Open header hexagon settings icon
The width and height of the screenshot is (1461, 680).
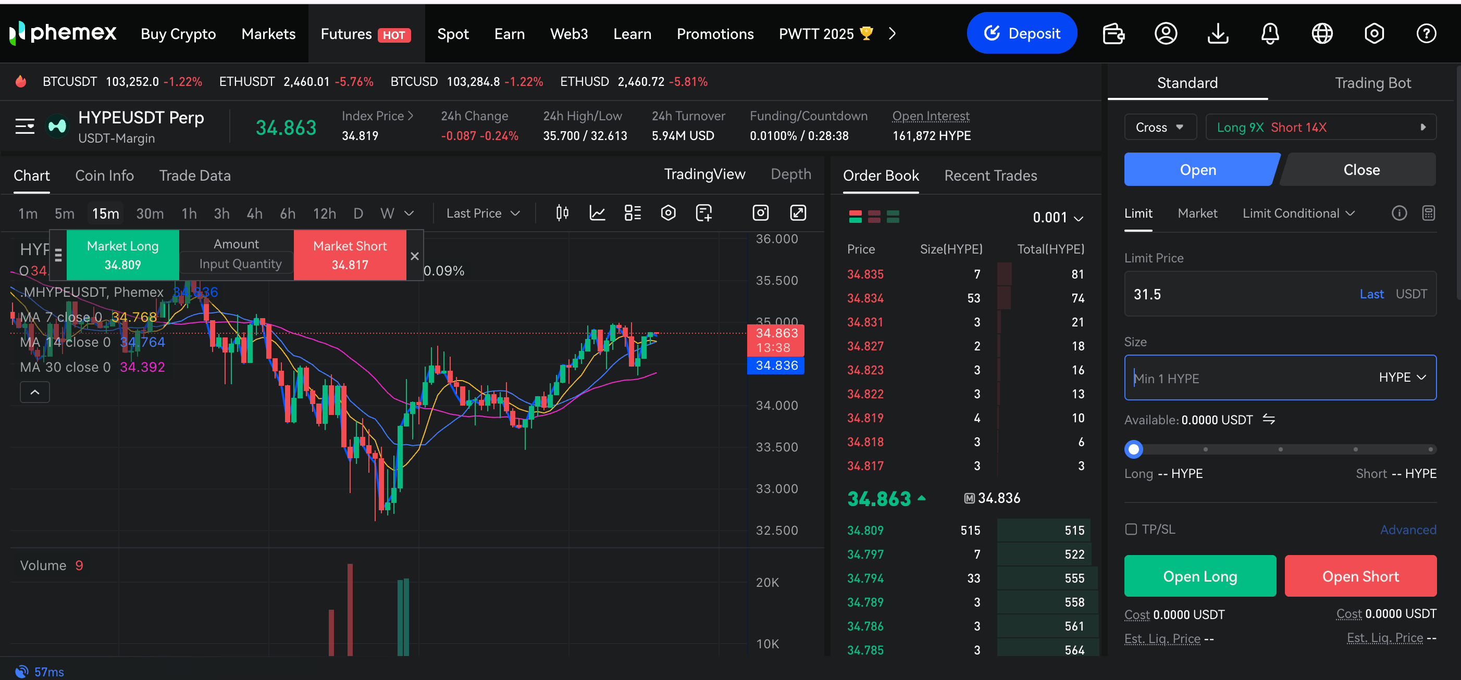(x=1374, y=33)
